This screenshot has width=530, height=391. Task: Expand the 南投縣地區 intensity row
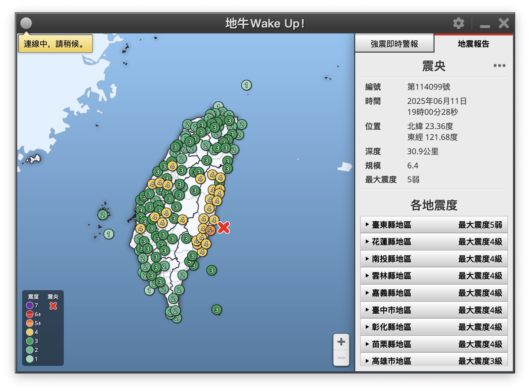(434, 259)
